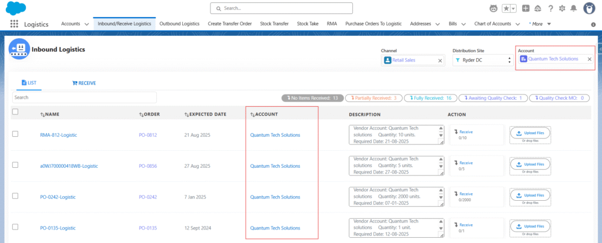
Task: Check the RMA-812-Logistic row checkbox
Action: point(15,134)
